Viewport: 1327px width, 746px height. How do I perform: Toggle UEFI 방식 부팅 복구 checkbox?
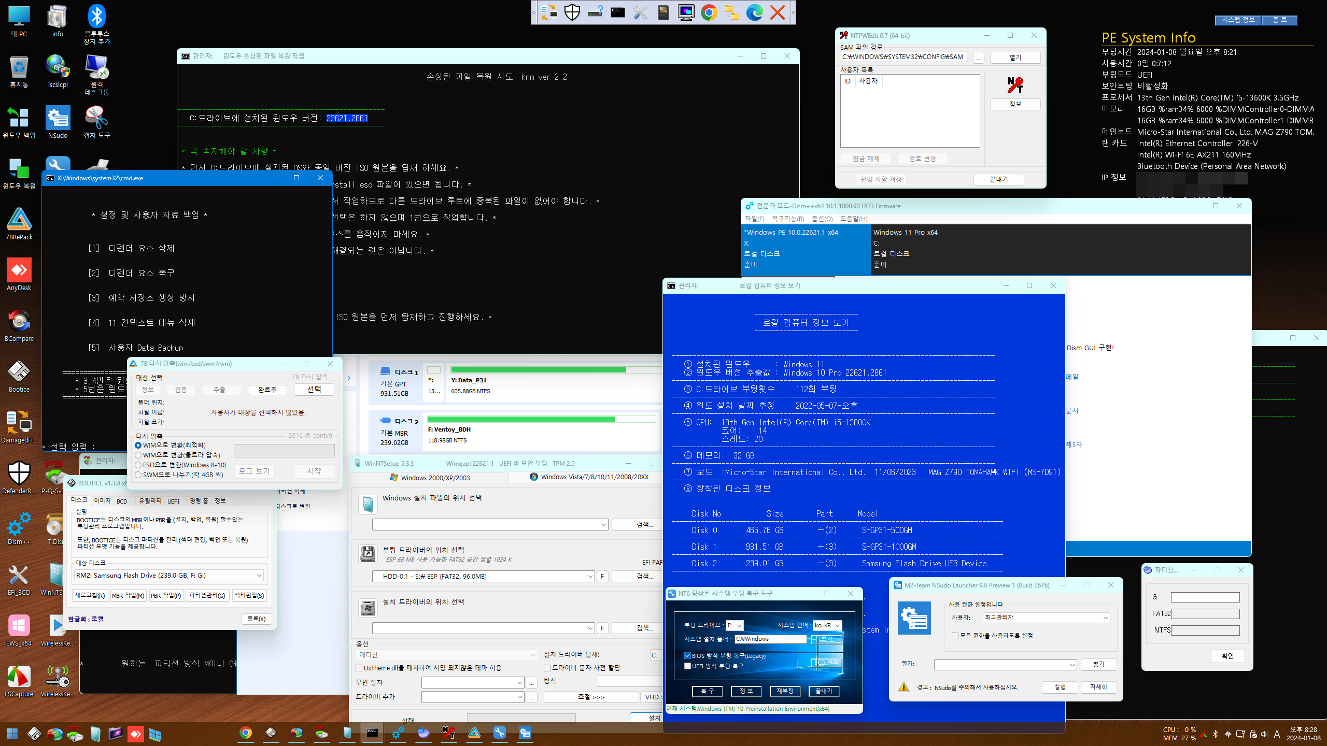pyautogui.click(x=688, y=666)
